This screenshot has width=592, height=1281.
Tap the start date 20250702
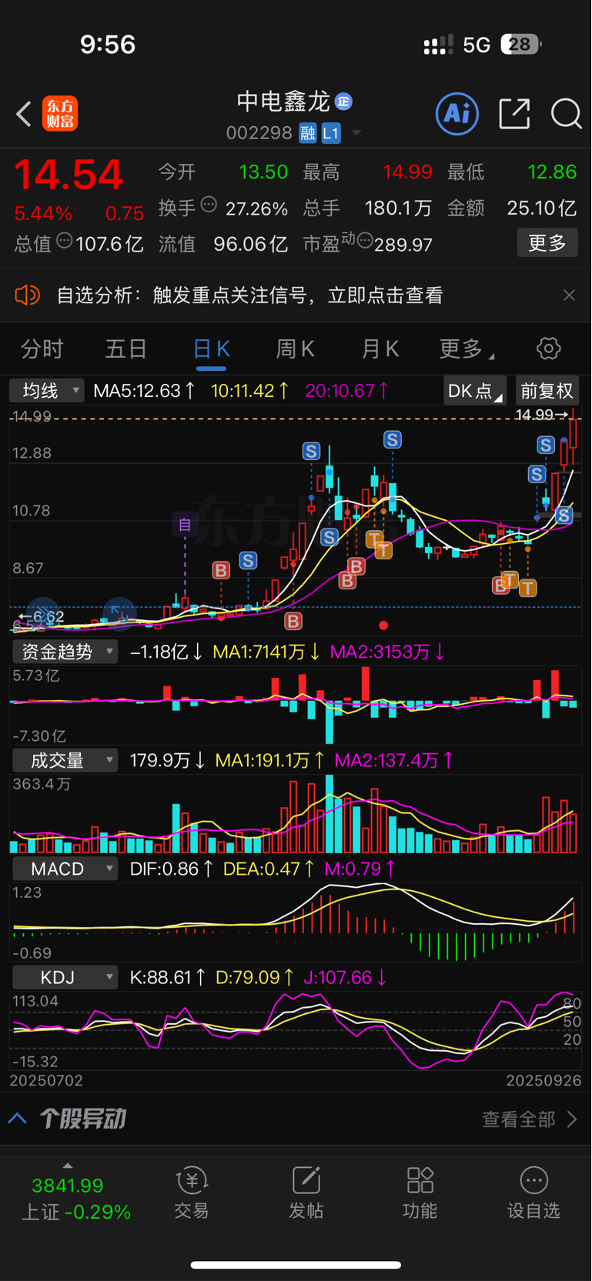(46, 1080)
